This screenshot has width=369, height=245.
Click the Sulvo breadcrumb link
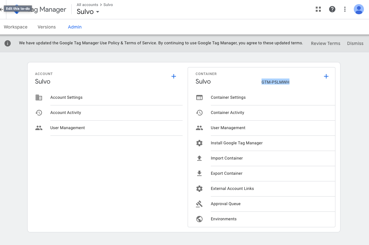(x=108, y=5)
